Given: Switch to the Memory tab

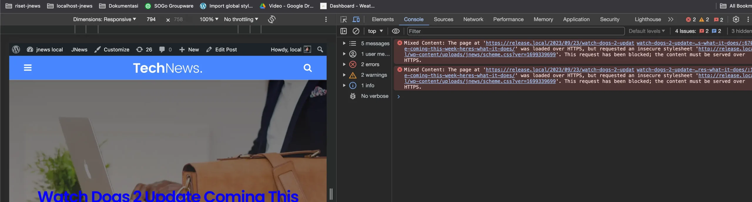Looking at the screenshot, I should (x=543, y=19).
